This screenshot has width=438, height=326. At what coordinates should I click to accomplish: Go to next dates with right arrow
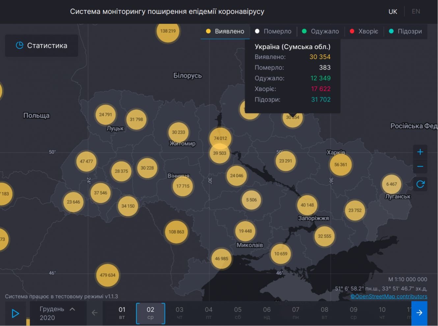click(419, 313)
